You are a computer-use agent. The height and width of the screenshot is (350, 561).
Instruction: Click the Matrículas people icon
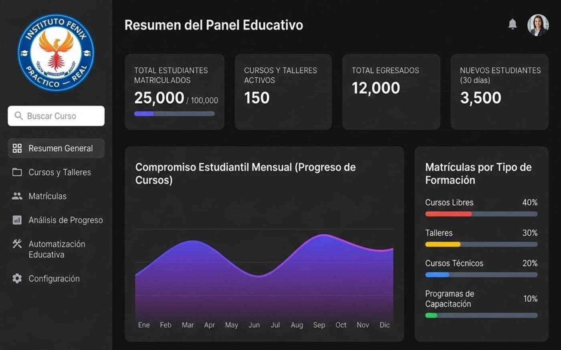17,196
